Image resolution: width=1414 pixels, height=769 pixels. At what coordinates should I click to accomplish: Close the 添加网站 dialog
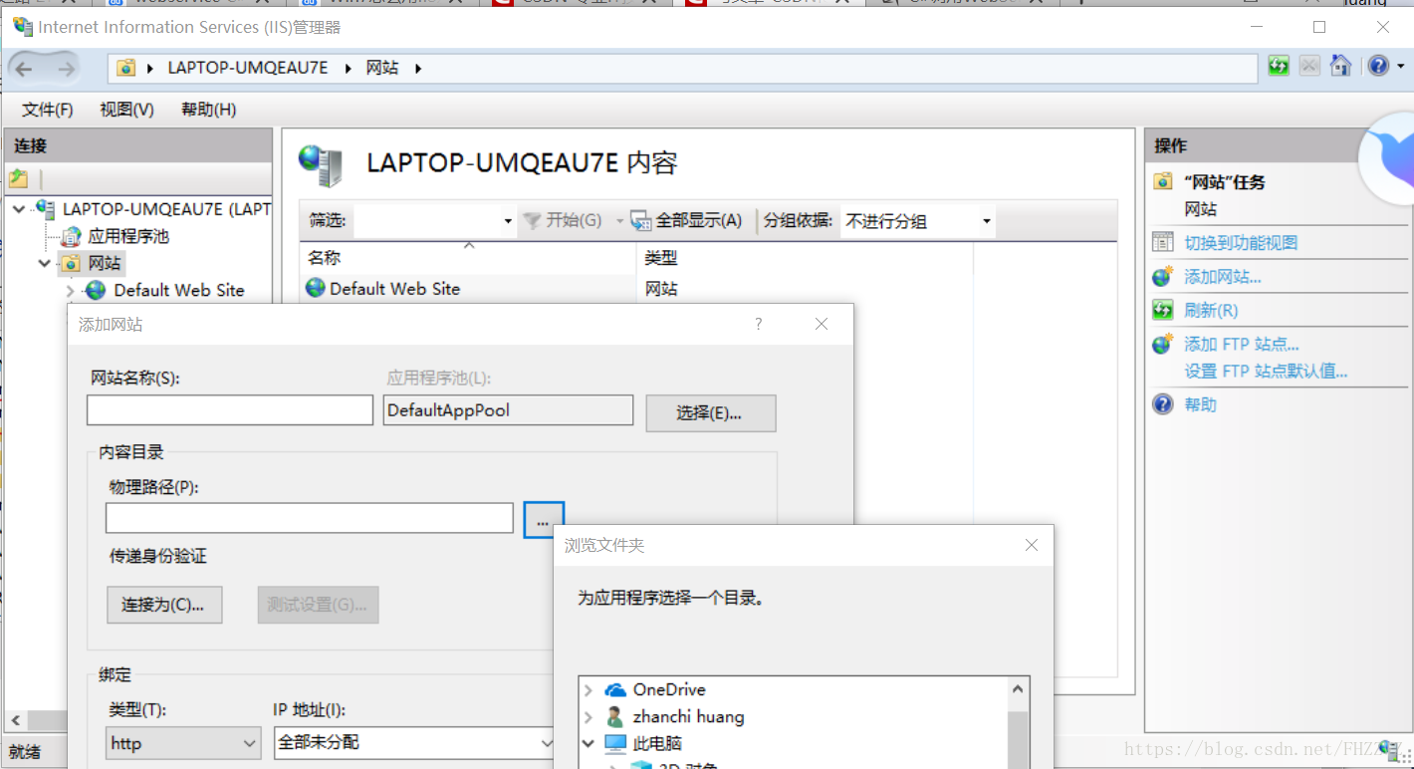coord(822,324)
